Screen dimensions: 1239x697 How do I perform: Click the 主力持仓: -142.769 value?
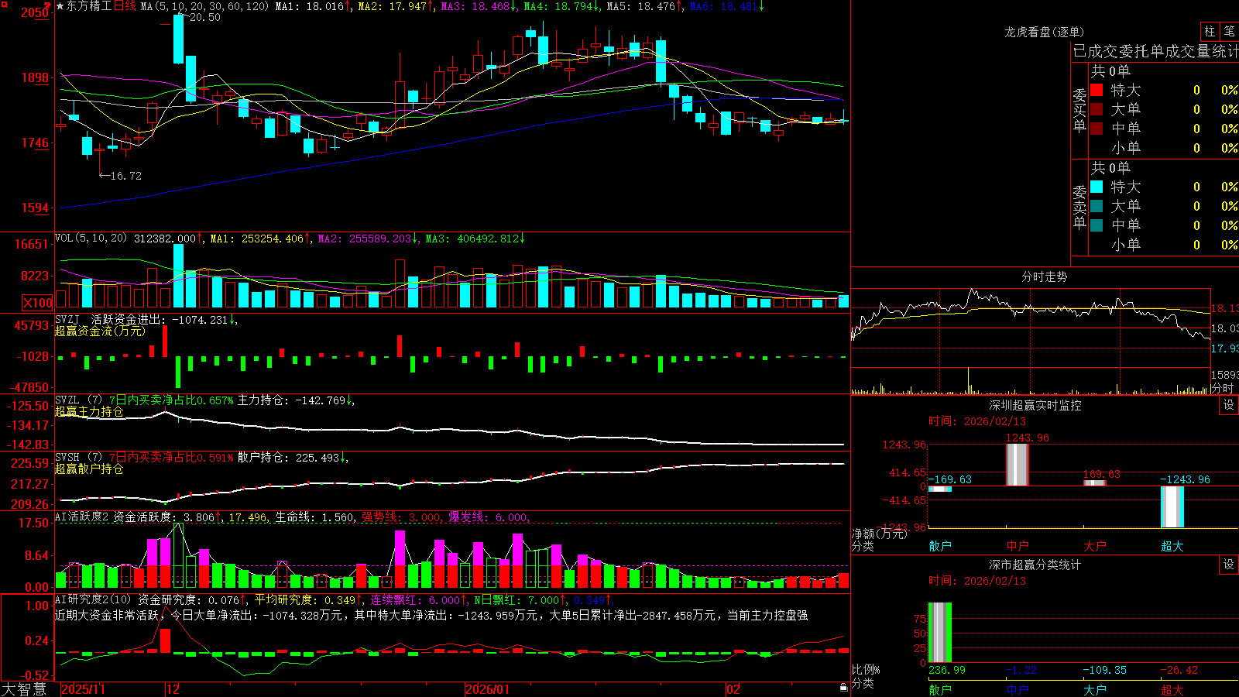pos(291,400)
